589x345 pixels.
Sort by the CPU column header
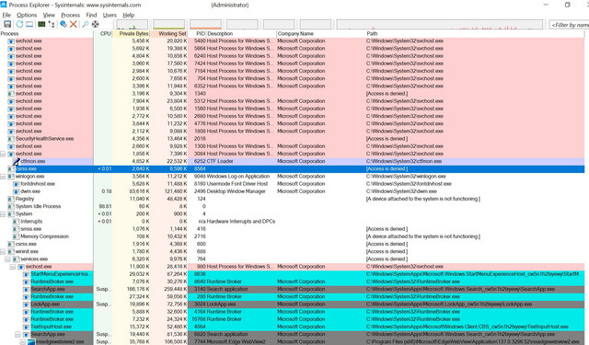[103, 34]
